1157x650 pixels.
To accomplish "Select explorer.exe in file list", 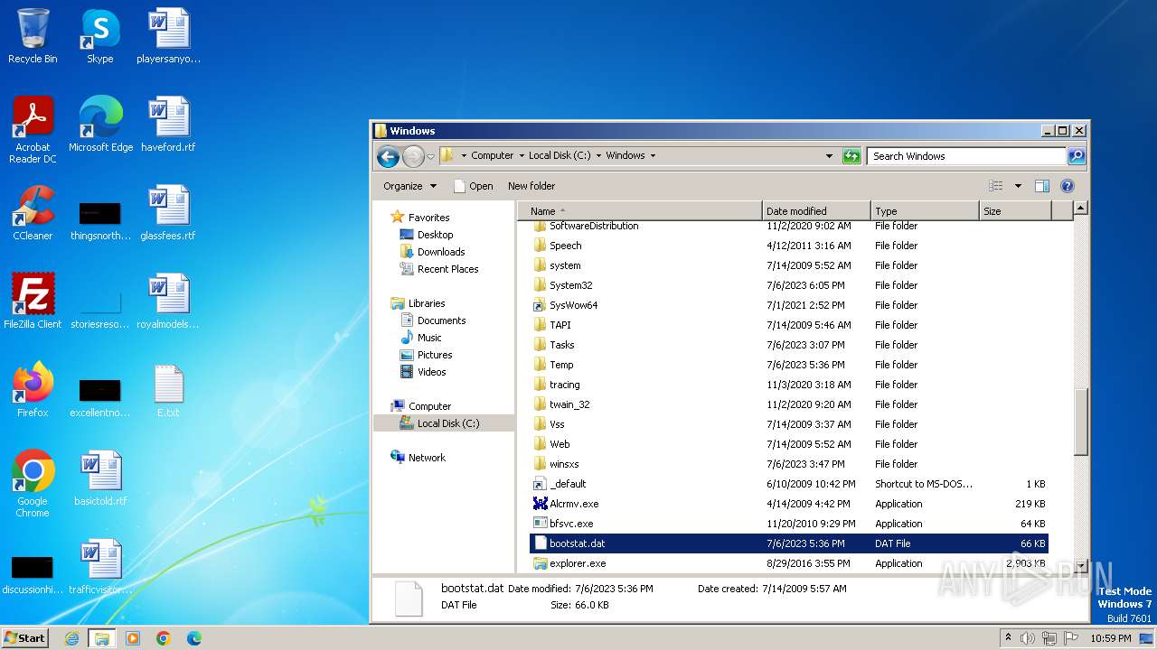I will point(788,563).
